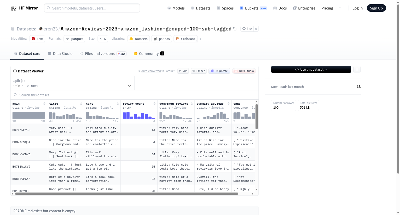Click the Search this dataset field

click(134, 95)
